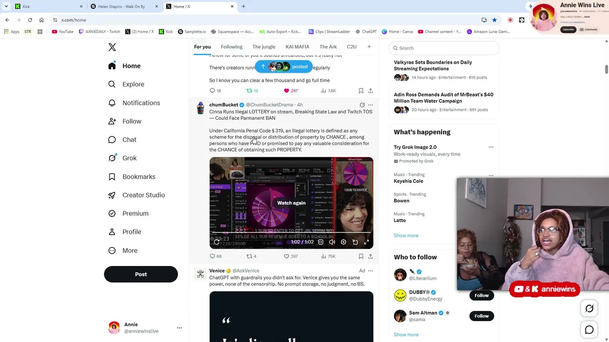609x342 pixels.
Task: Open the Keyshia Cole trend
Action: [x=409, y=181]
